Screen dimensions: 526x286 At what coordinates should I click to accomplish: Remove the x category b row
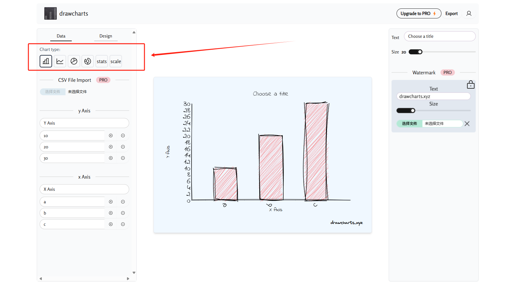(123, 213)
